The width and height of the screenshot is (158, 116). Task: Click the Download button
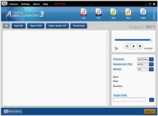(79, 26)
